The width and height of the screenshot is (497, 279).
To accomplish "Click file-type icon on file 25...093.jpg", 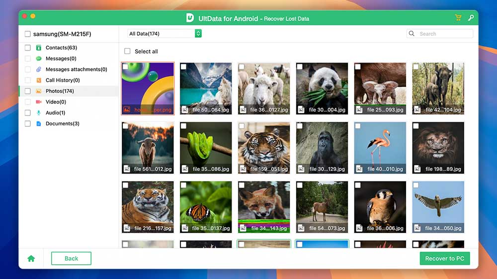I will coord(359,110).
